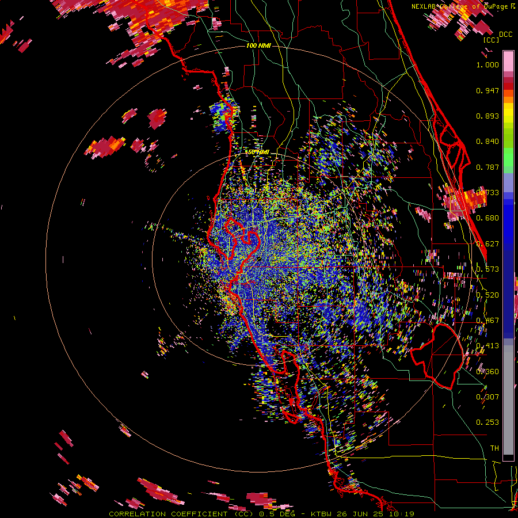Click the 0.787 legend value
The width and height of the screenshot is (518, 518).
(487, 167)
